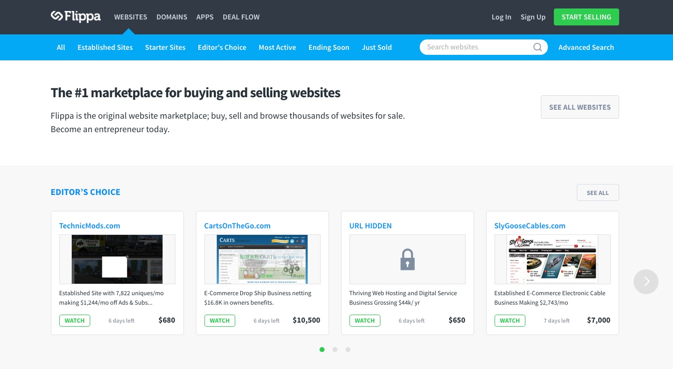Select the first carousel pagination dot
This screenshot has height=369, width=673.
pos(322,350)
